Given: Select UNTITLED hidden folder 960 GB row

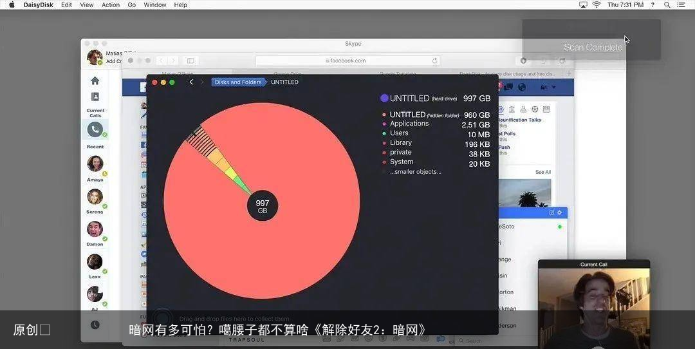Looking at the screenshot, I should (x=436, y=115).
